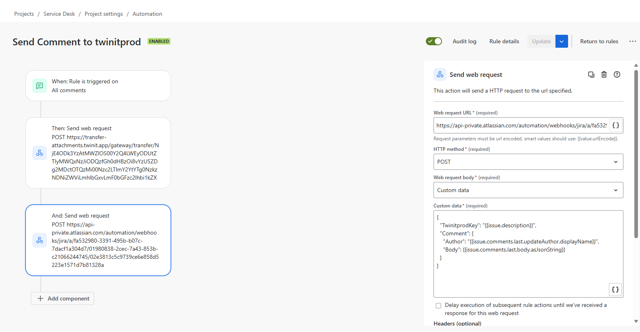Open the HTTP method dropdown
Image resolution: width=640 pixels, height=332 pixels.
528,162
